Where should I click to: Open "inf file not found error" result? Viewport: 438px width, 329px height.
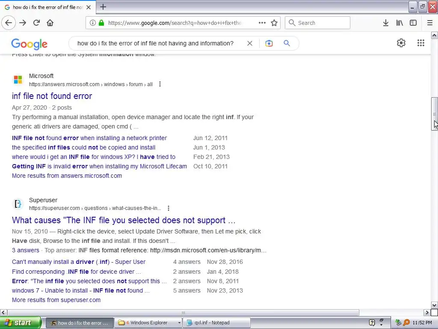[x=52, y=96]
